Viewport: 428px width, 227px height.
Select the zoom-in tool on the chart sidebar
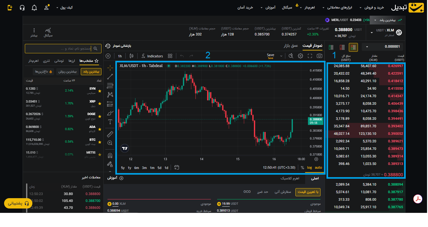(x=110, y=143)
